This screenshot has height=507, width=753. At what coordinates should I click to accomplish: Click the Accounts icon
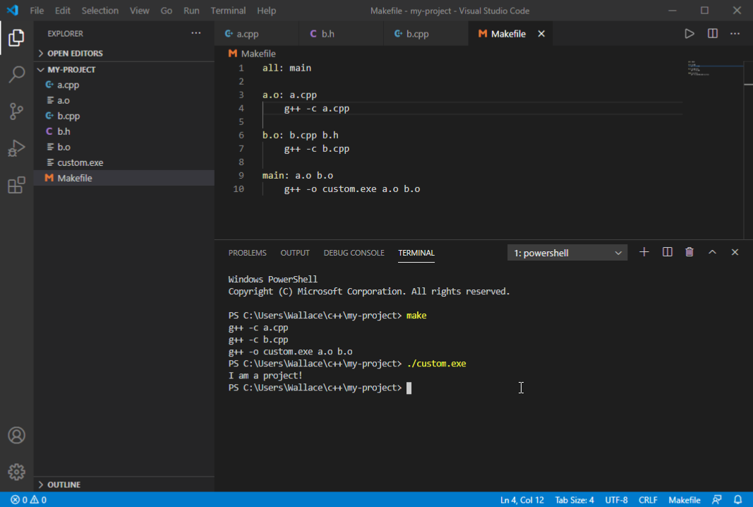[x=16, y=435]
